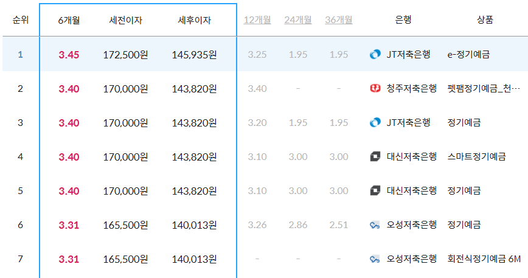Click 140,013원 in the rank 7 row
Viewport: 528px width, 278px height.
click(194, 259)
